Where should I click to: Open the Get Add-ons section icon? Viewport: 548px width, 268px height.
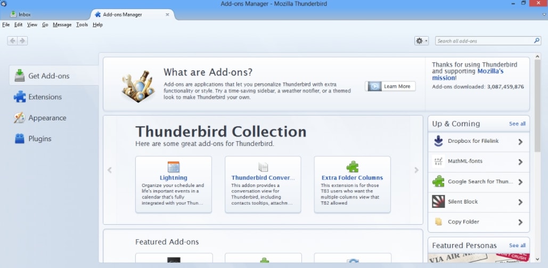tap(20, 75)
